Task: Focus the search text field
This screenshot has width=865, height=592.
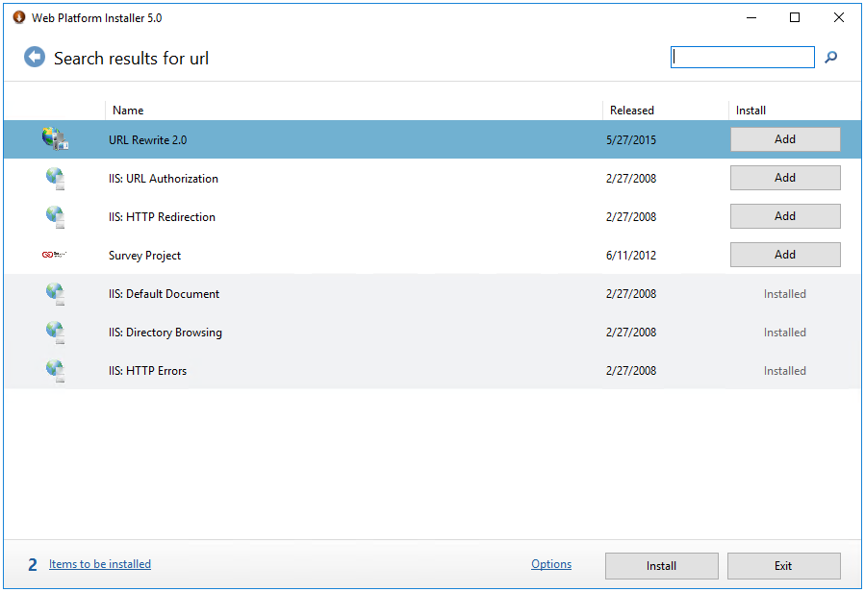Action: [743, 58]
